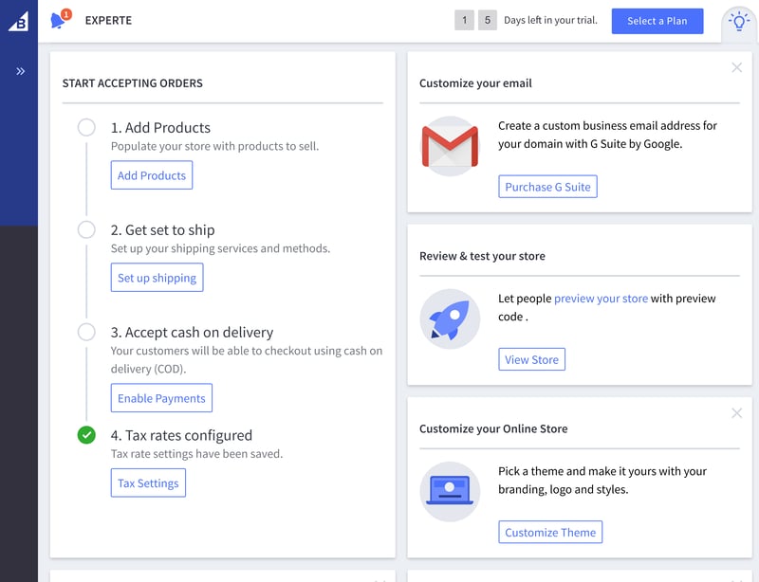Open the lightbulb tips icon

[739, 22]
